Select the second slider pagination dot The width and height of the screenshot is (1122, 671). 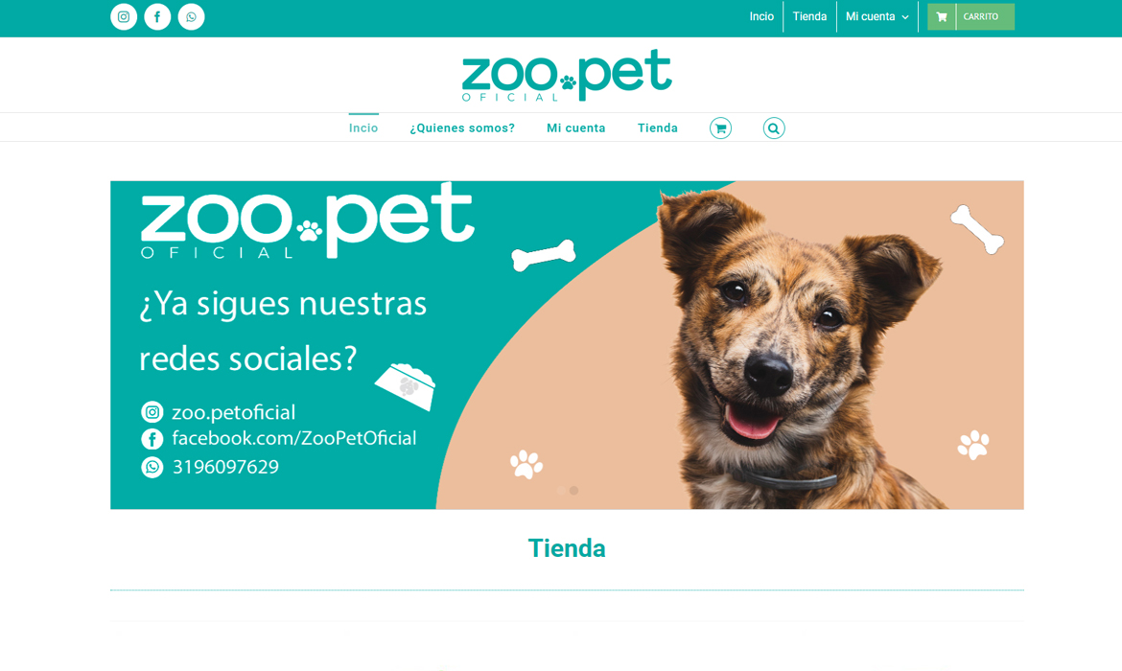coord(573,491)
